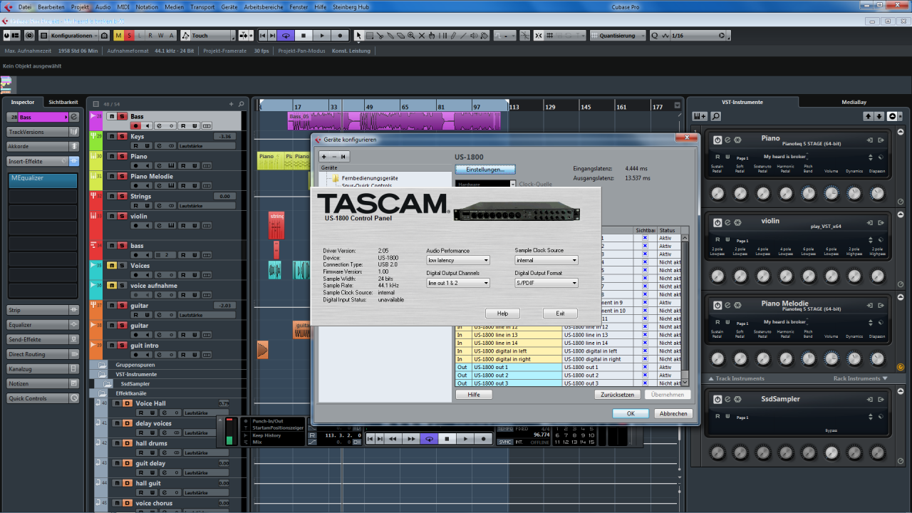Screen dimensions: 912x513
Task: Activate the violin VST instrument power button
Action: tap(717, 222)
